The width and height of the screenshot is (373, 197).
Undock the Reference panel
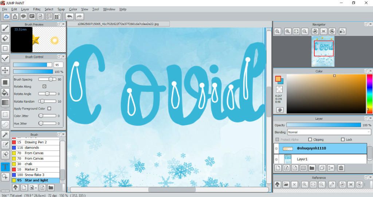(366, 177)
